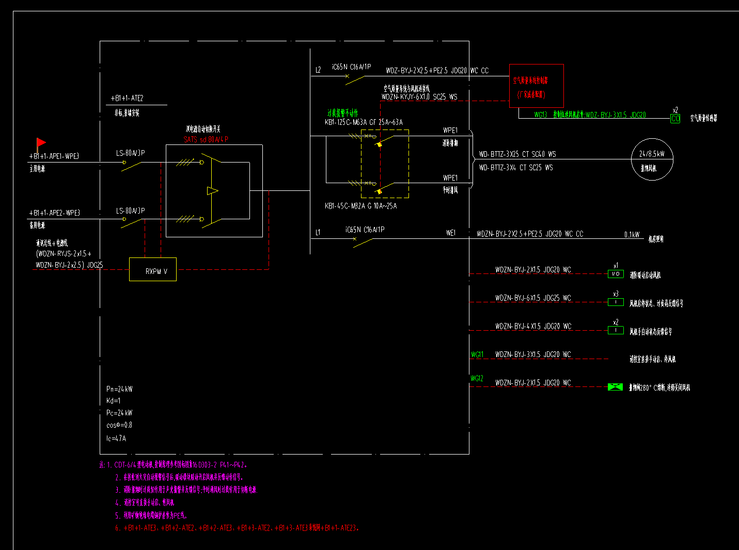Select the incoming feeder label +B1+1-APE2-WPE3
The image size is (739, 550).
coord(55,213)
